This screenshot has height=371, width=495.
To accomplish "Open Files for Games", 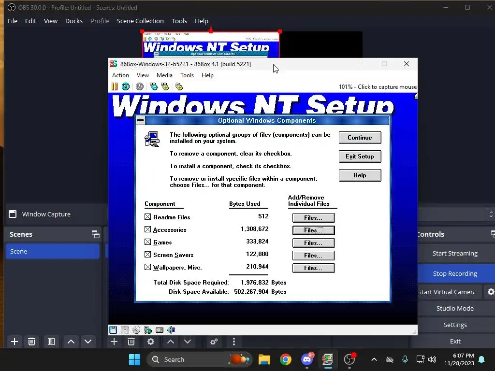I will [313, 243].
